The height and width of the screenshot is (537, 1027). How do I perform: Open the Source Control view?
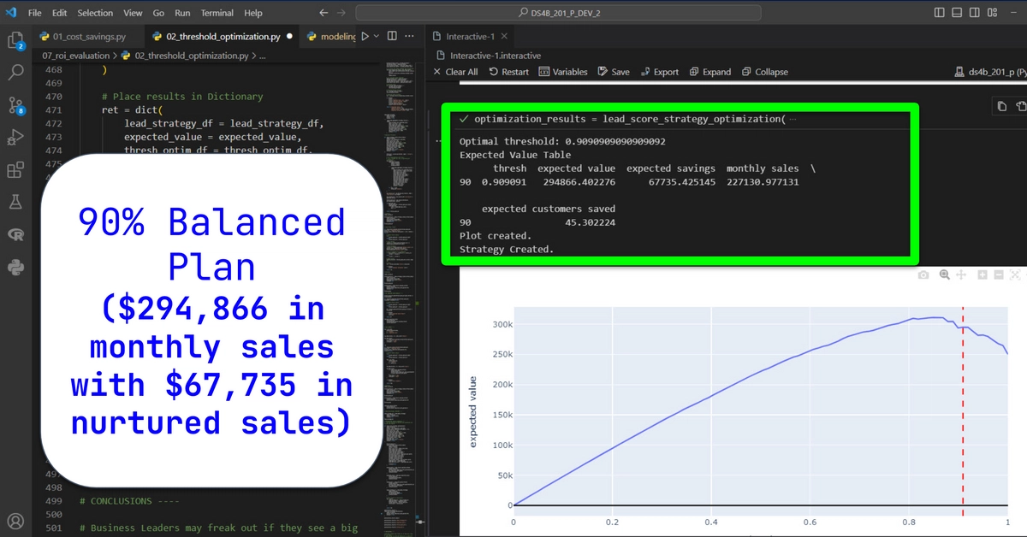click(15, 105)
